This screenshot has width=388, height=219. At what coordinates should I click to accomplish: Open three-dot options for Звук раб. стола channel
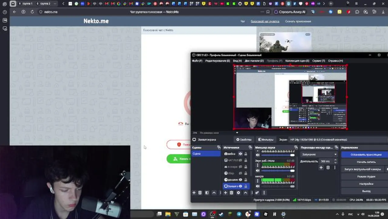tap(258, 165)
